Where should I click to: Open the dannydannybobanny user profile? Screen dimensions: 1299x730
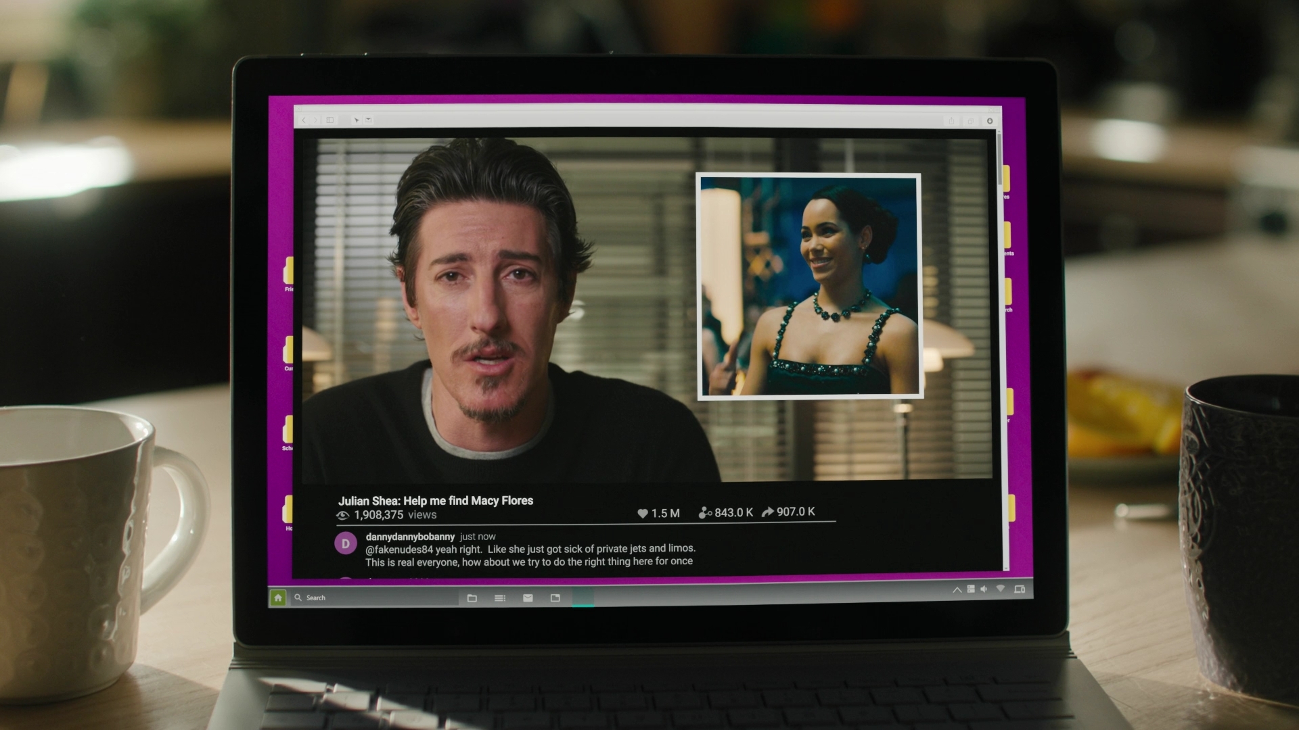point(410,537)
